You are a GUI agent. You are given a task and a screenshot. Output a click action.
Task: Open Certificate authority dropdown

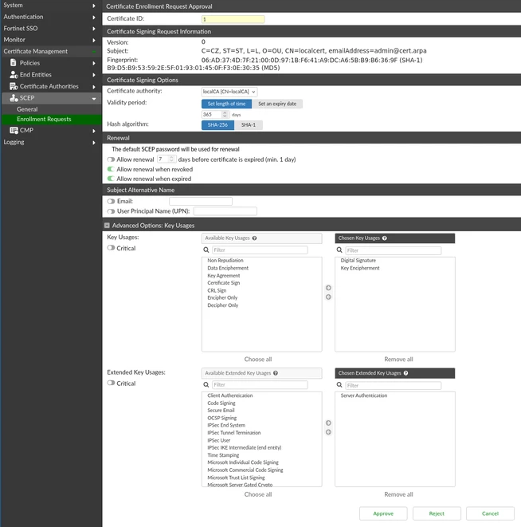229,92
